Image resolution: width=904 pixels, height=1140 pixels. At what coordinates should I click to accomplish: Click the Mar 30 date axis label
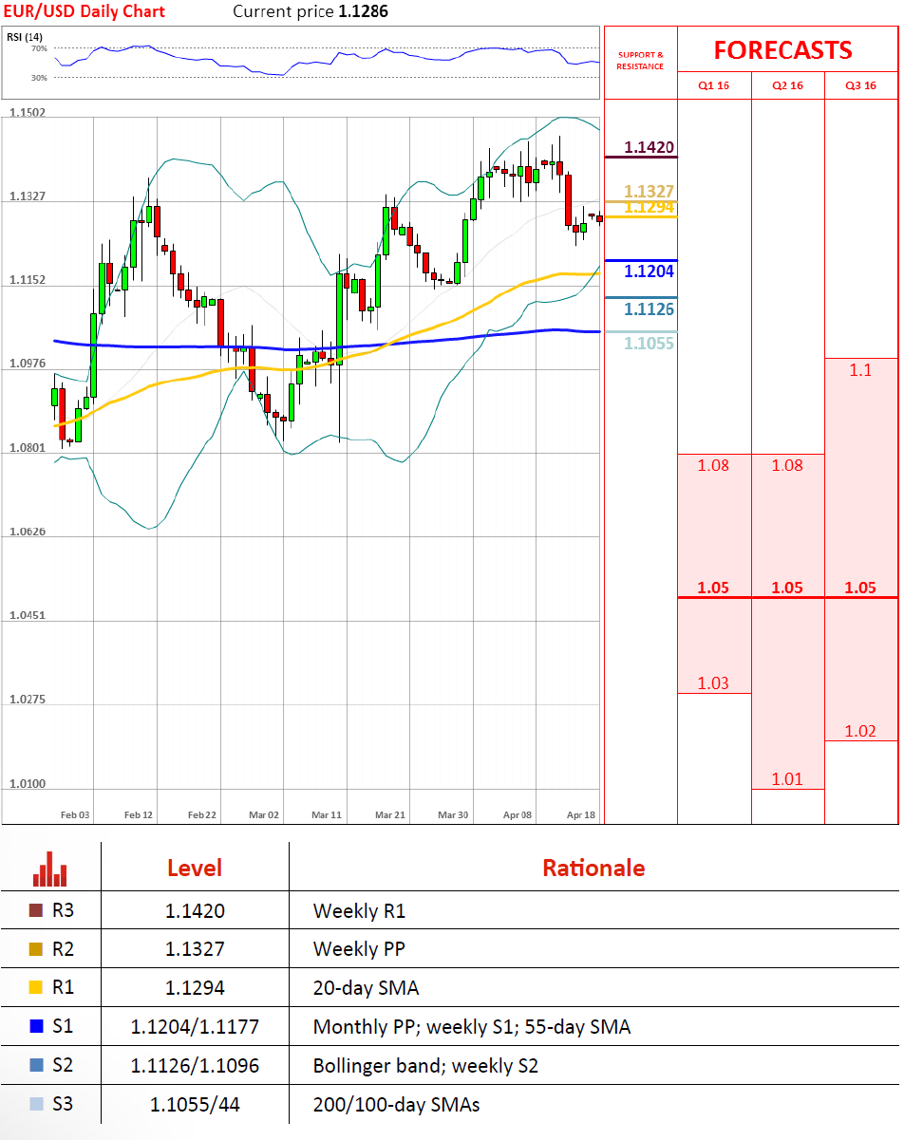click(453, 814)
